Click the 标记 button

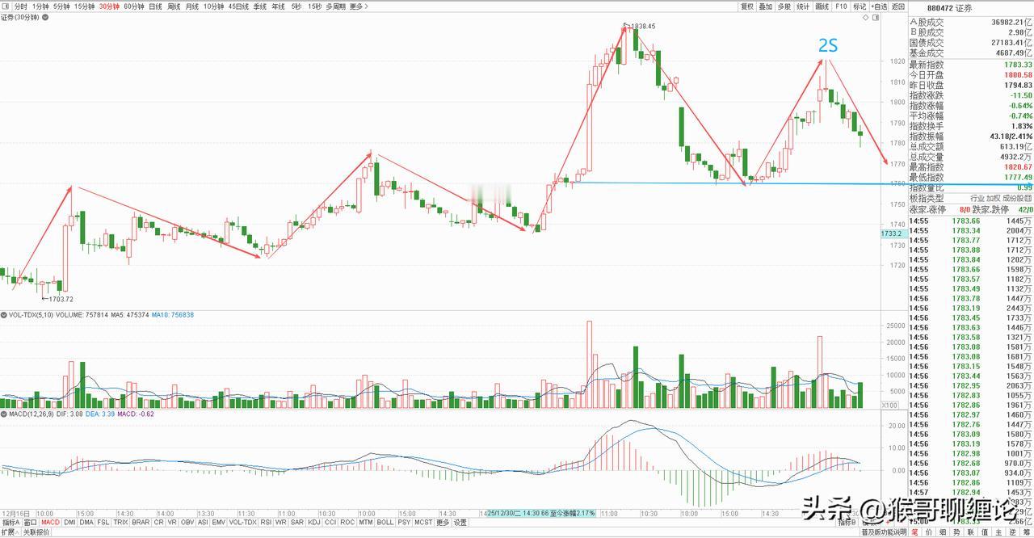coord(860,6)
